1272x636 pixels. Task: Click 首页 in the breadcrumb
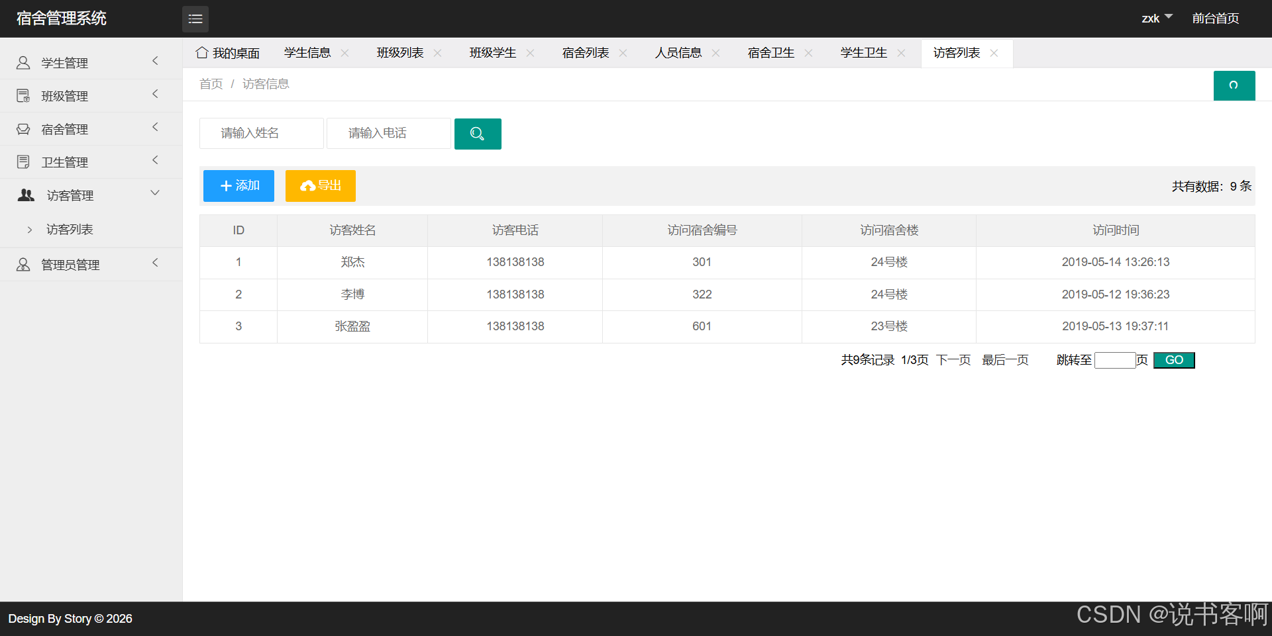[211, 84]
